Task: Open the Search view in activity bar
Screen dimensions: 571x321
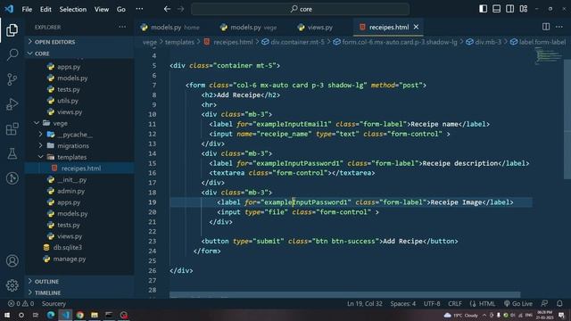Action: [x=12, y=54]
